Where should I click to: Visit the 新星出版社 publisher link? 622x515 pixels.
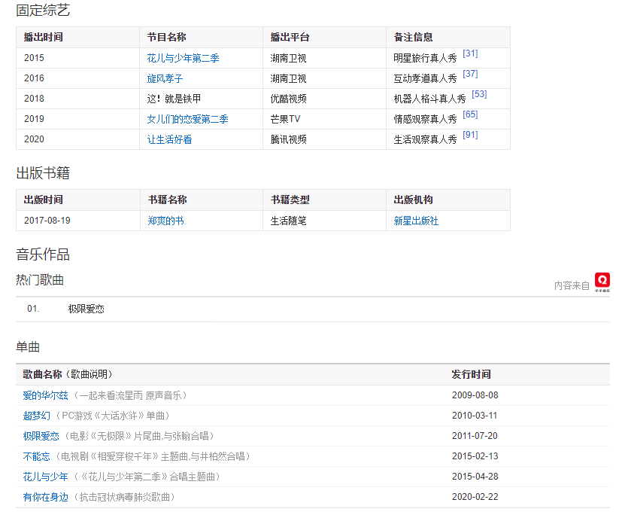416,221
